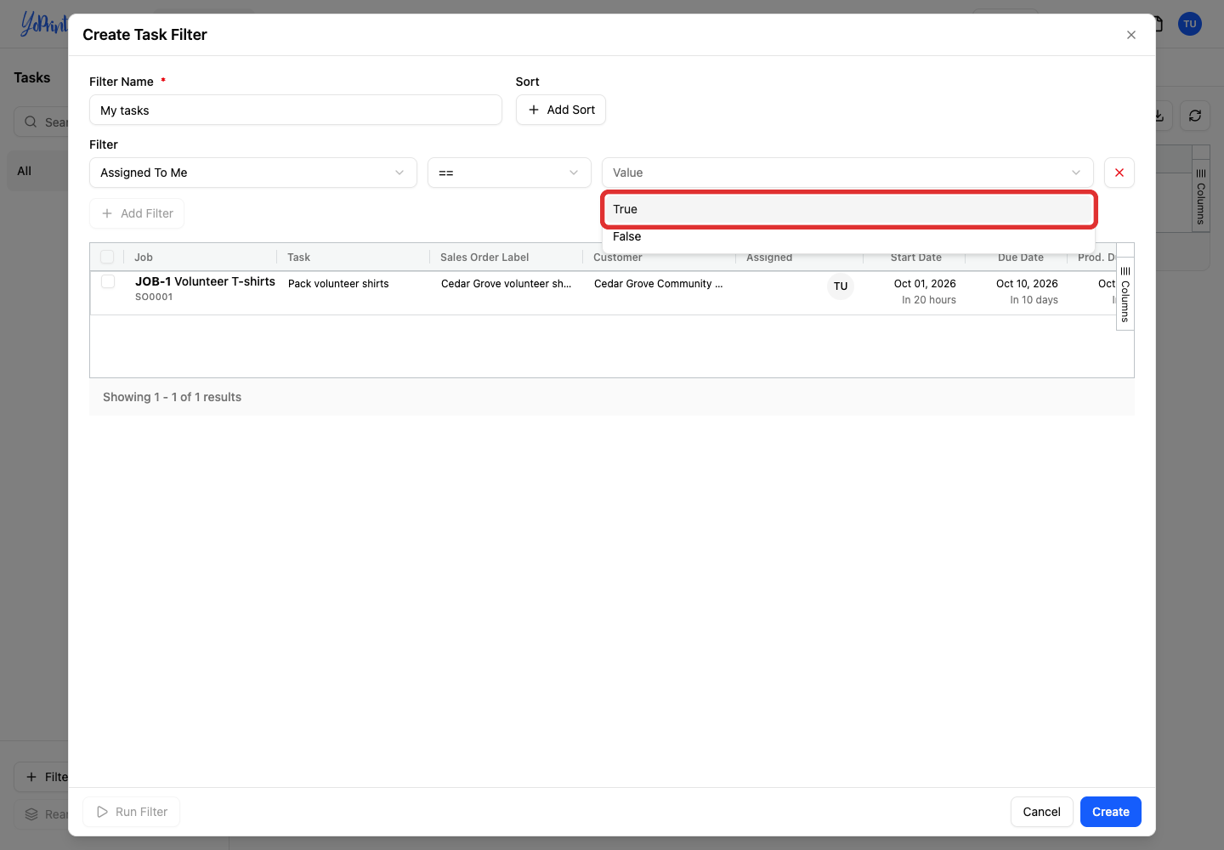The width and height of the screenshot is (1224, 850).
Task: Open the Columns panel on the Tasks page
Action: [1200, 196]
